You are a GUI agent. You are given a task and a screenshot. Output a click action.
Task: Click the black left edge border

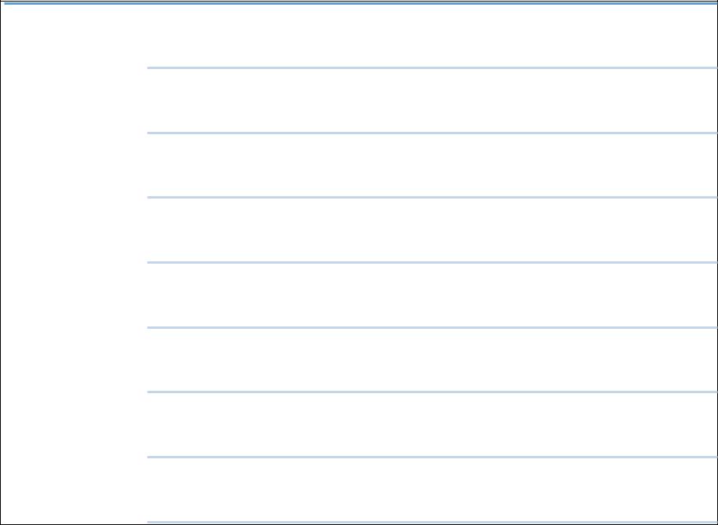[x=1, y=262]
